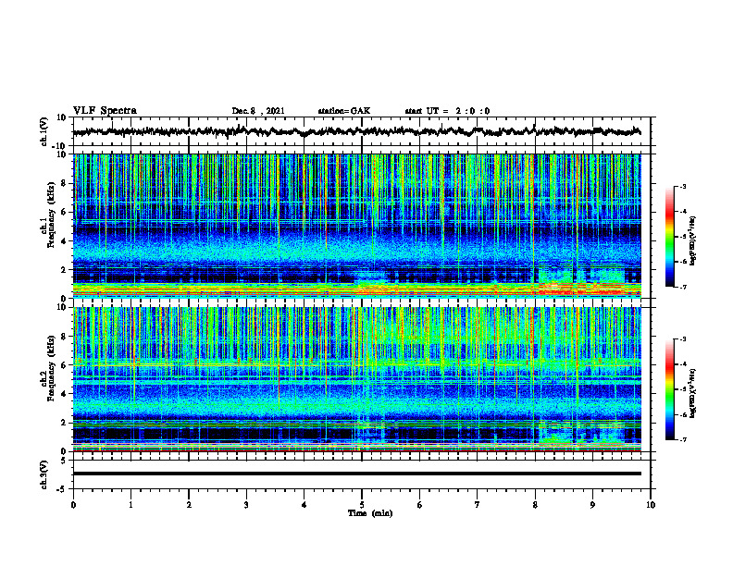Click the "-7" label on ch.2 color bar
The height and width of the screenshot is (566, 733).
pos(682,439)
